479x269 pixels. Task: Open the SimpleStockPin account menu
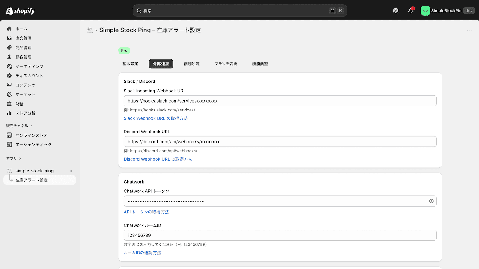click(448, 11)
